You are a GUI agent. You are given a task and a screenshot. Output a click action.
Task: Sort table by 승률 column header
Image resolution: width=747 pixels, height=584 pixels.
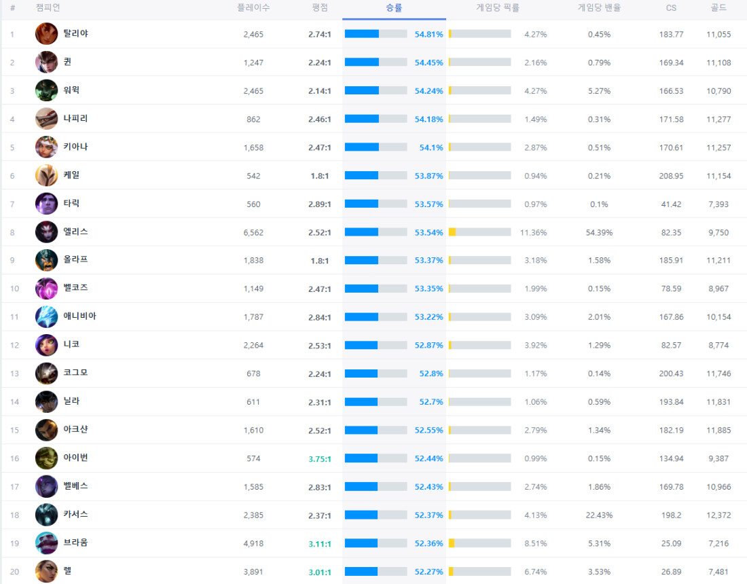coord(394,8)
